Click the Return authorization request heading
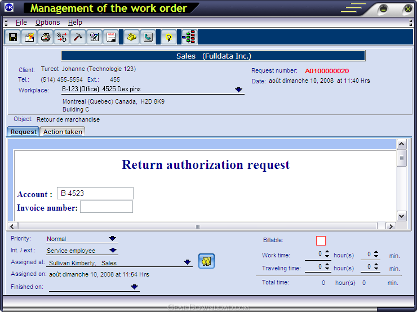This screenshot has height=312, width=417. [206, 165]
